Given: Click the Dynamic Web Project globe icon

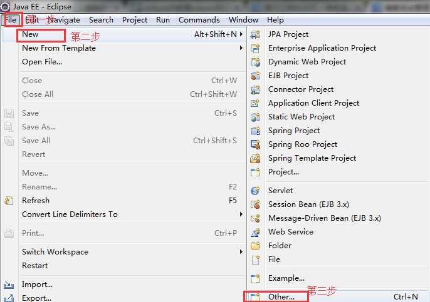Looking at the screenshot, I should (255, 62).
